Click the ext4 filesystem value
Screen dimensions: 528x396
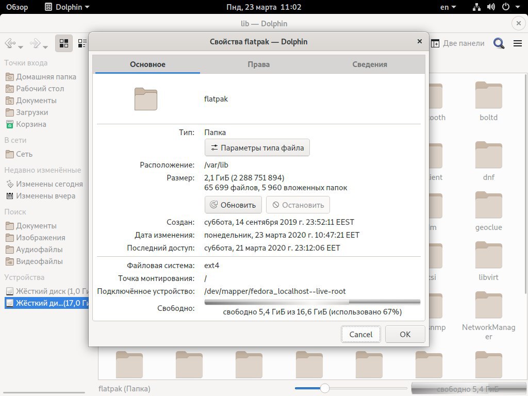click(212, 266)
